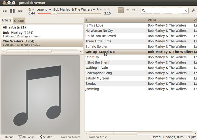Click the All Songs filter button
The height and width of the screenshot is (140, 197).
click(26, 137)
